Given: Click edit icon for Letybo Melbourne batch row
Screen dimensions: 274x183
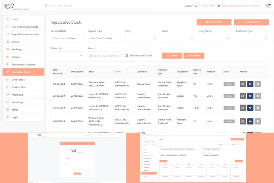Looking at the screenshot, I should (243, 96).
